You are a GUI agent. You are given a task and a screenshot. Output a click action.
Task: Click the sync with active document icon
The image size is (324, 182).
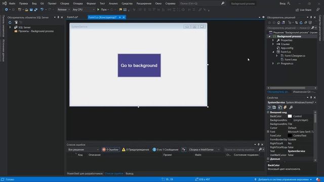297,23
